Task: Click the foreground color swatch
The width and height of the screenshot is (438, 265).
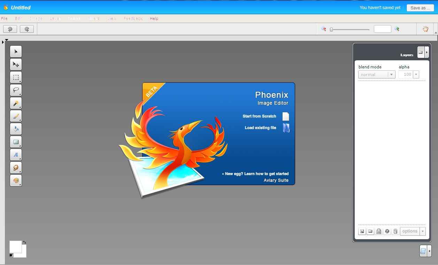Action: (15, 247)
